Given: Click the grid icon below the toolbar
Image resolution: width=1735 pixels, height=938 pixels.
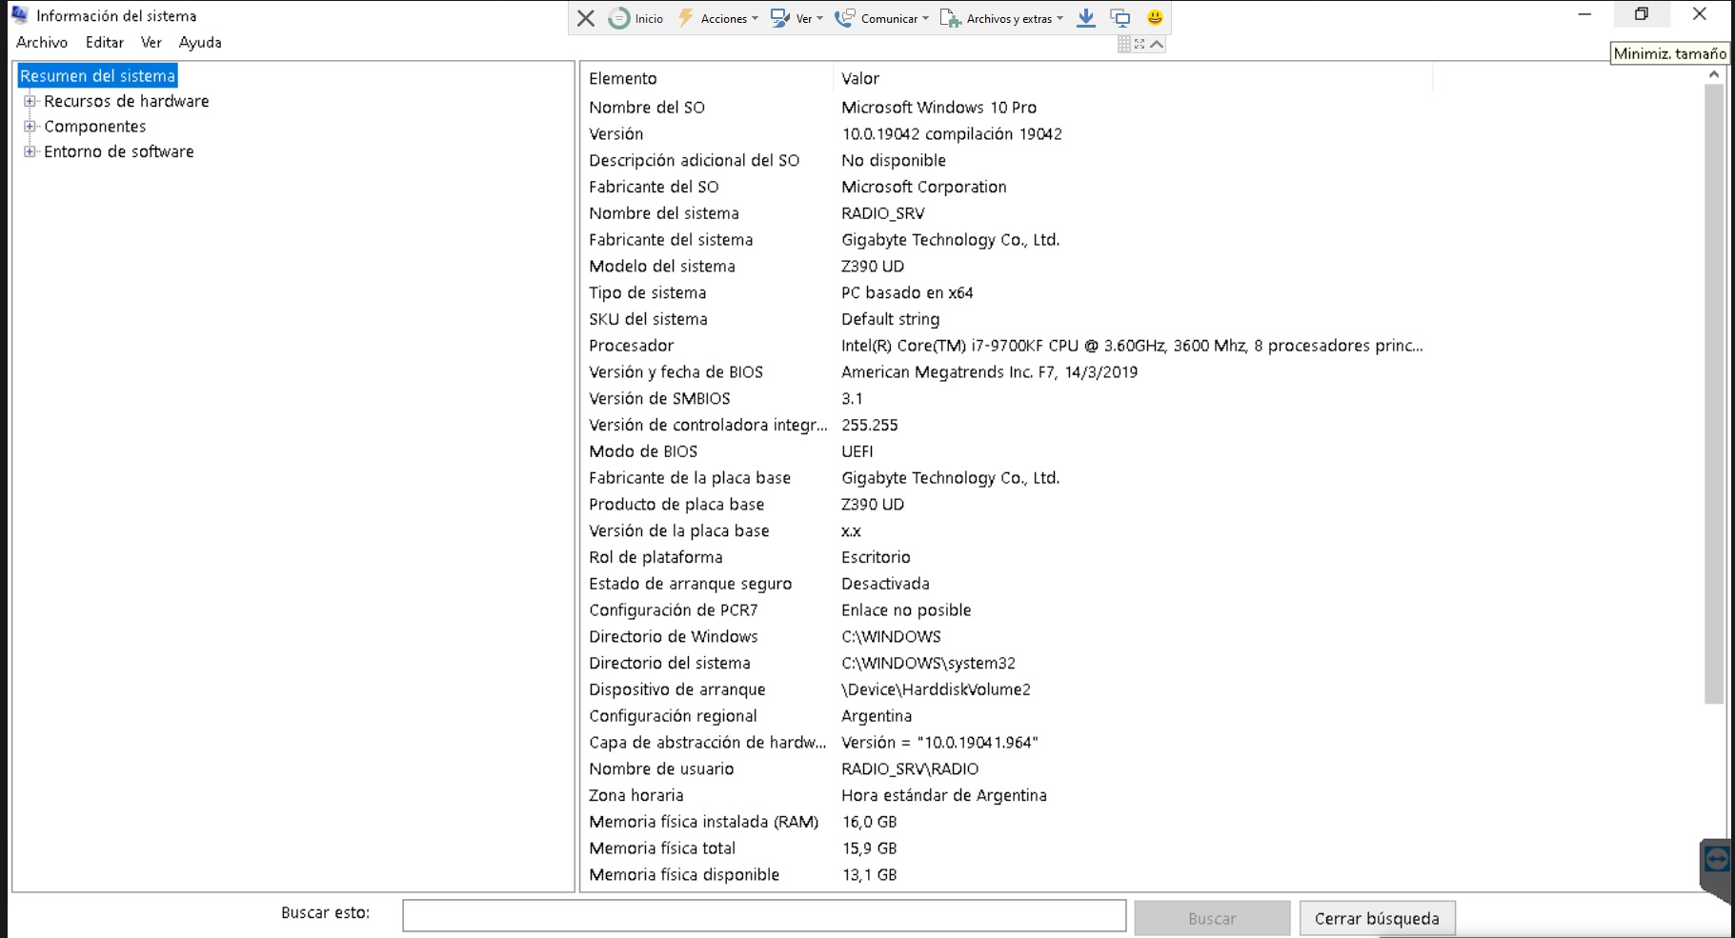Looking at the screenshot, I should tap(1124, 43).
